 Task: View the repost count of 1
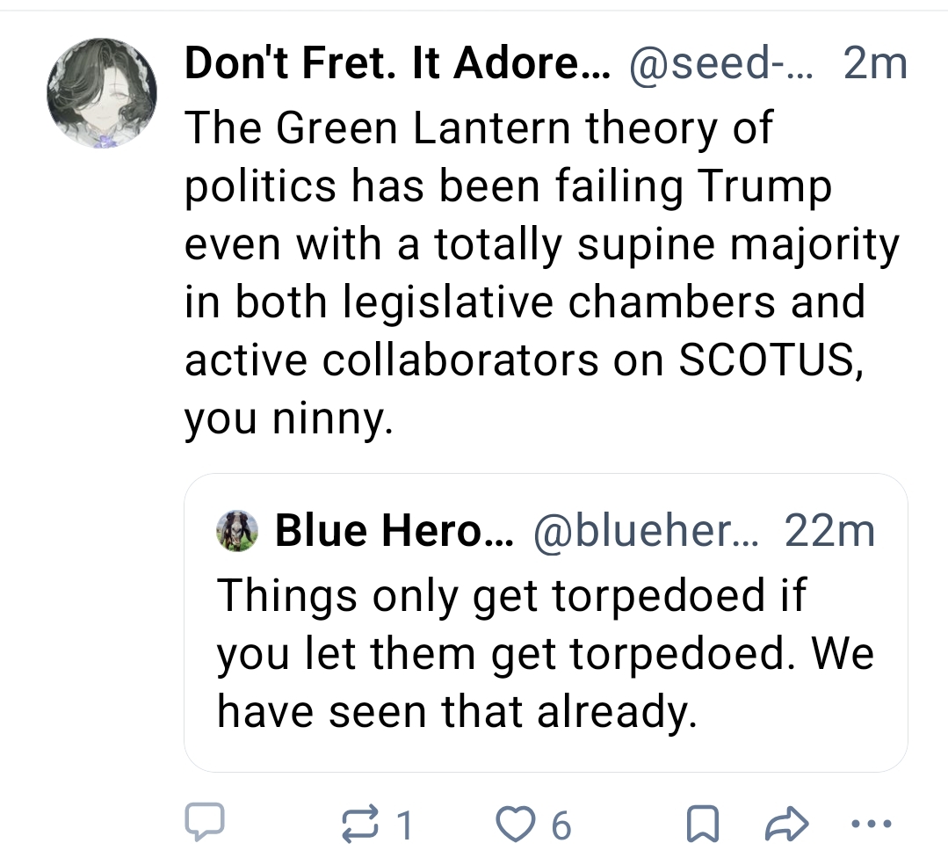(x=403, y=825)
